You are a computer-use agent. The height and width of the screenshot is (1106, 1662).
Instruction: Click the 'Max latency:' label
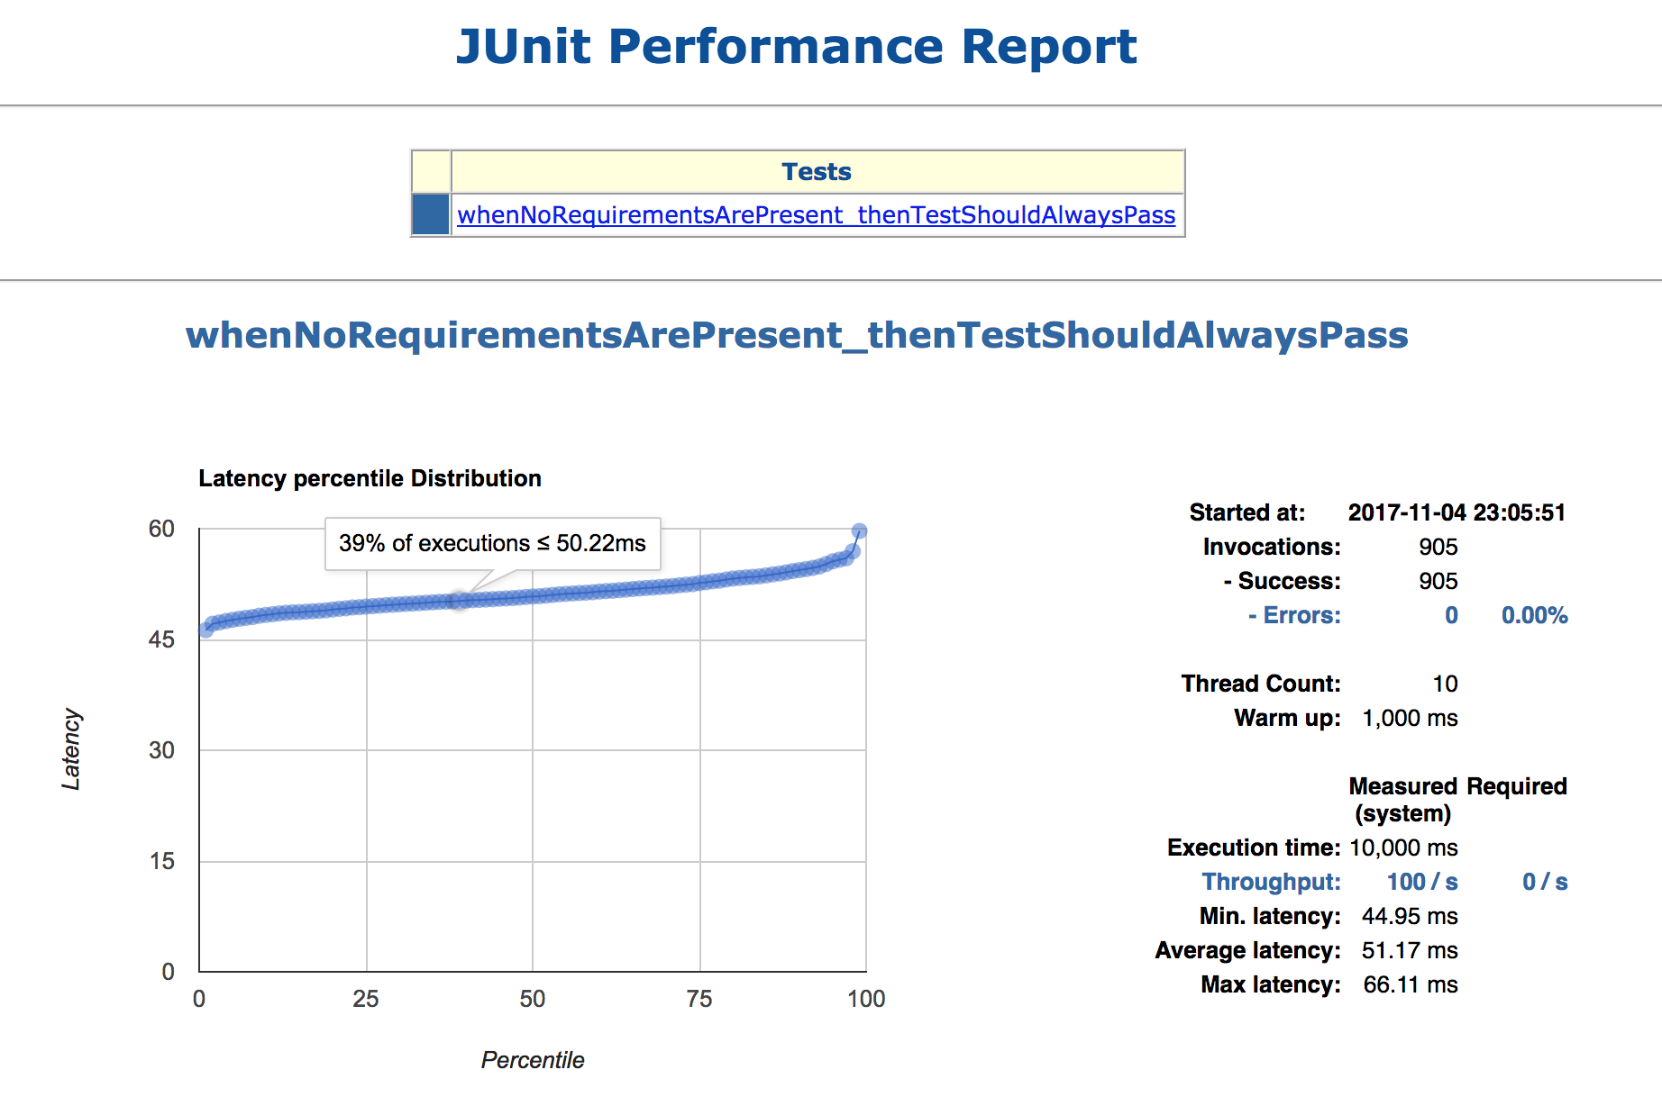[x=1271, y=984]
